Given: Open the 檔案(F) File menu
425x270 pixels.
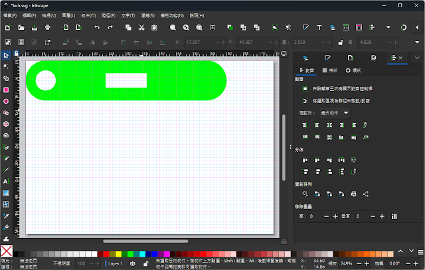Looking at the screenshot, I should coord(10,16).
